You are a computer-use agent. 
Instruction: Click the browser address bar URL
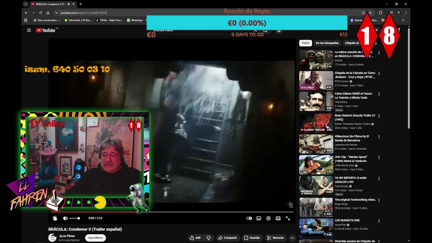(x=84, y=13)
